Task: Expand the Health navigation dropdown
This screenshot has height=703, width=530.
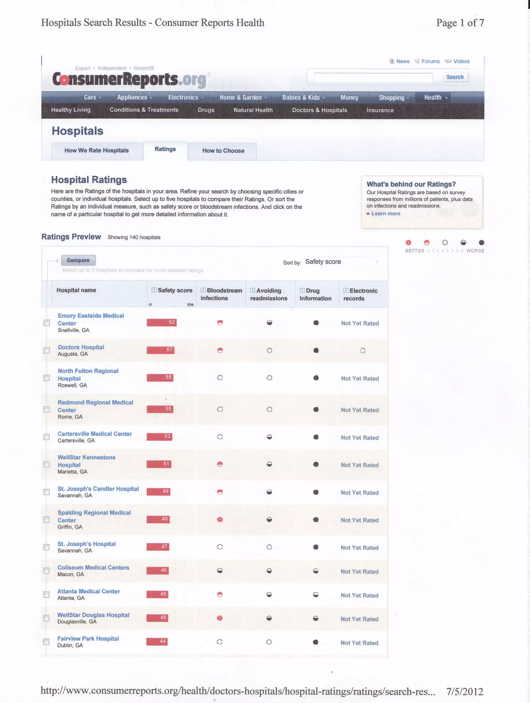Action: pos(436,98)
